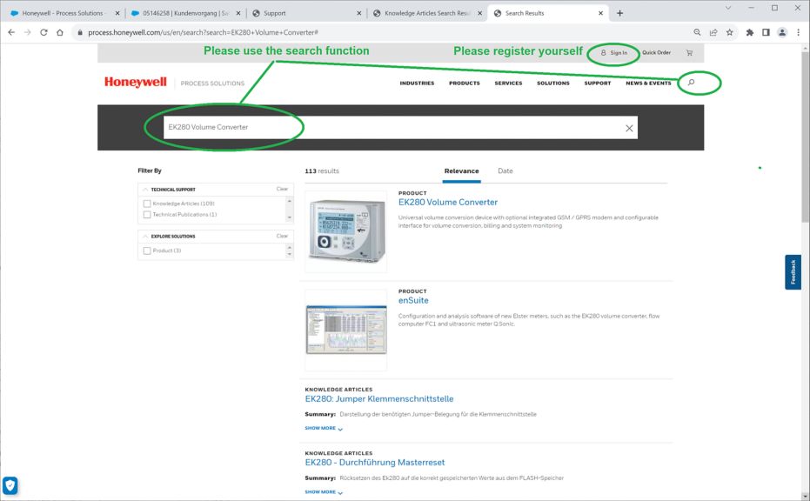Click the Honeywell logo
The width and height of the screenshot is (810, 501).
tap(136, 83)
